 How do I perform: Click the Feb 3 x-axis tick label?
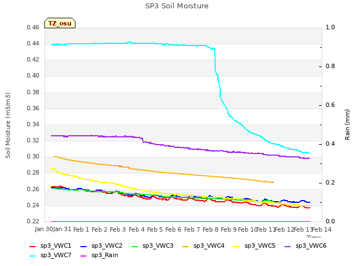(x=118, y=229)
